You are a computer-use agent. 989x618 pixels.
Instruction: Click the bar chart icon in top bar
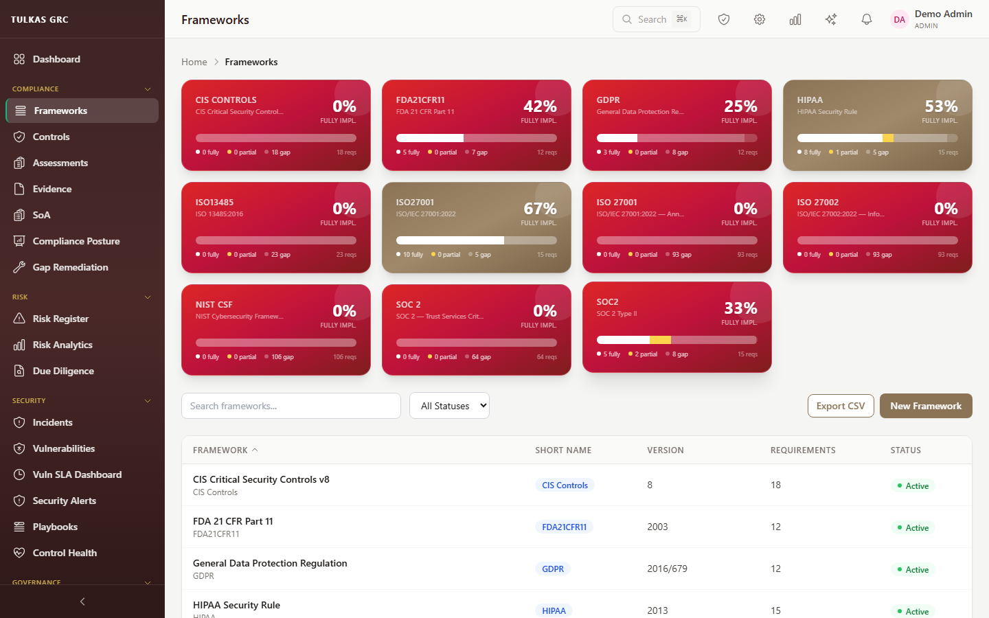795,19
